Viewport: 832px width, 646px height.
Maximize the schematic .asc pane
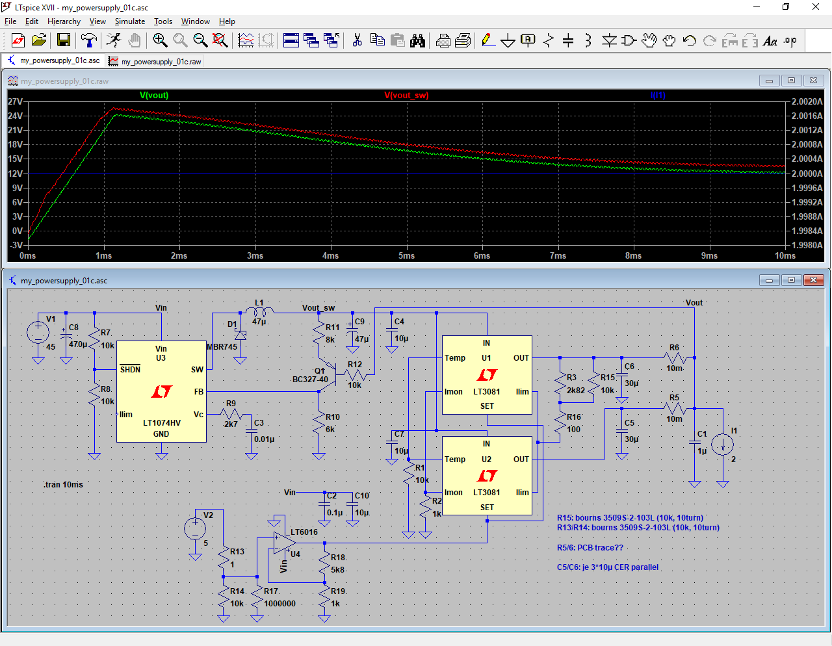[791, 280]
